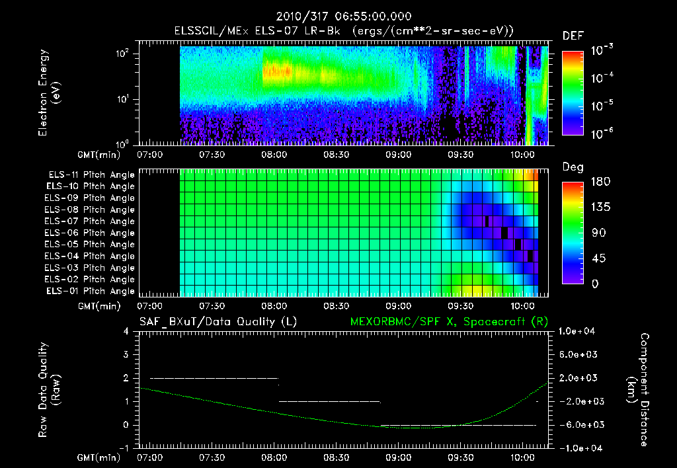
Task: Click the 10:00 time label under bottom plot
Action: pyautogui.click(x=523, y=457)
